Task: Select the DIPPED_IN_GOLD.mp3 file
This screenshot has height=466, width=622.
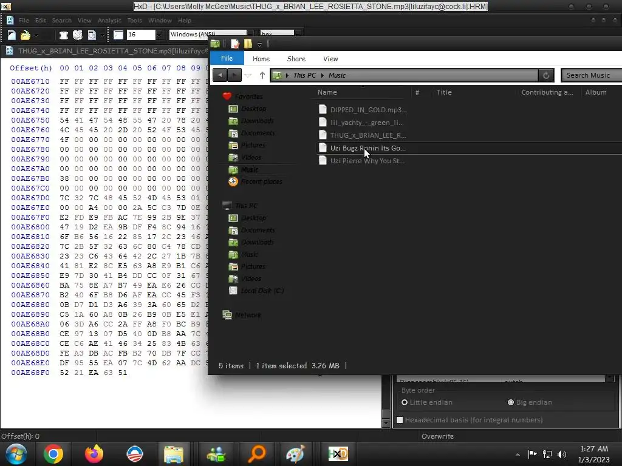Action: pyautogui.click(x=363, y=110)
